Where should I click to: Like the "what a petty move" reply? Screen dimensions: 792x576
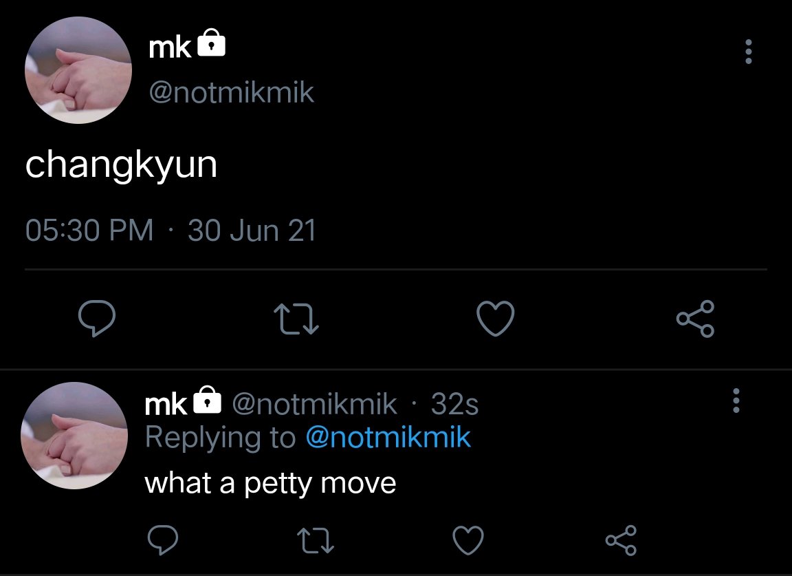pyautogui.click(x=467, y=540)
